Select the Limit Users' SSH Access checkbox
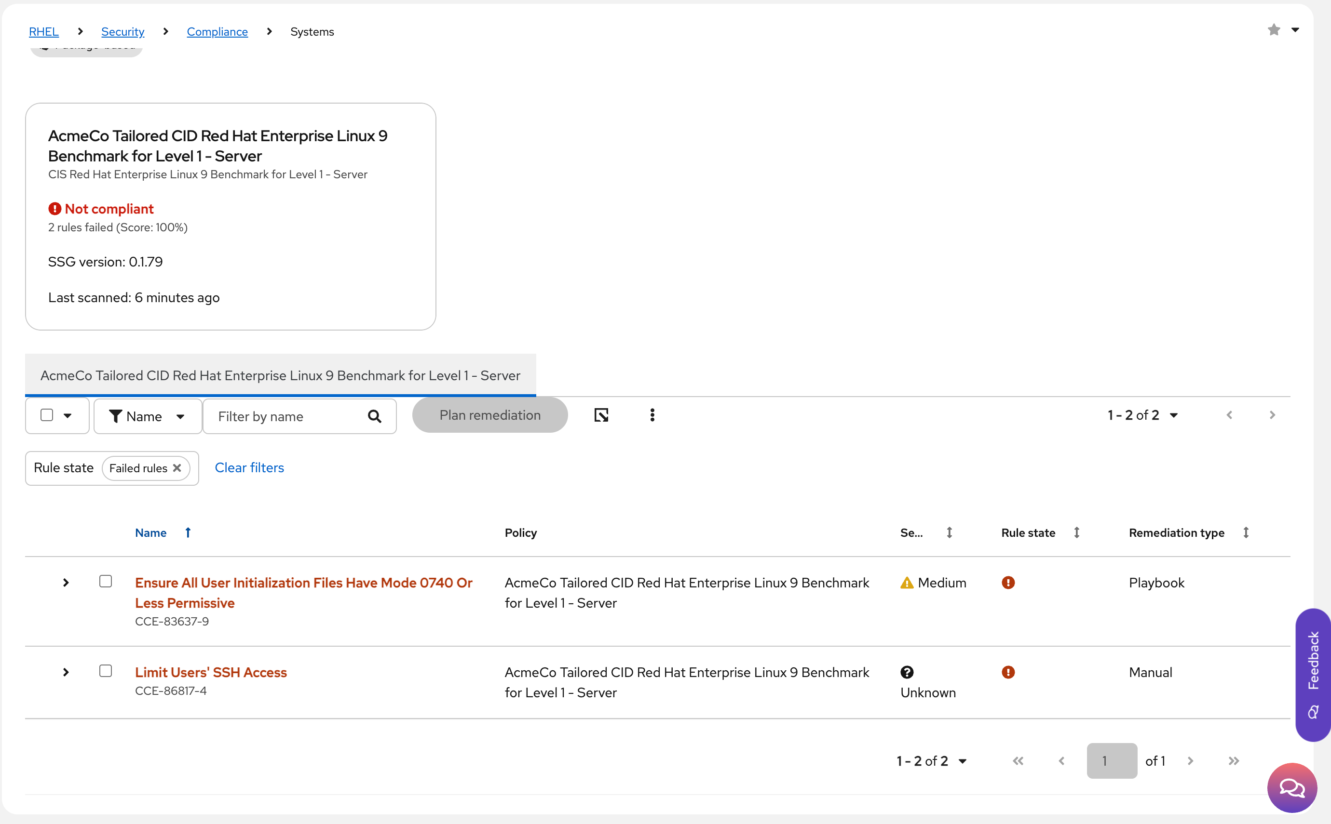The image size is (1331, 824). click(106, 671)
